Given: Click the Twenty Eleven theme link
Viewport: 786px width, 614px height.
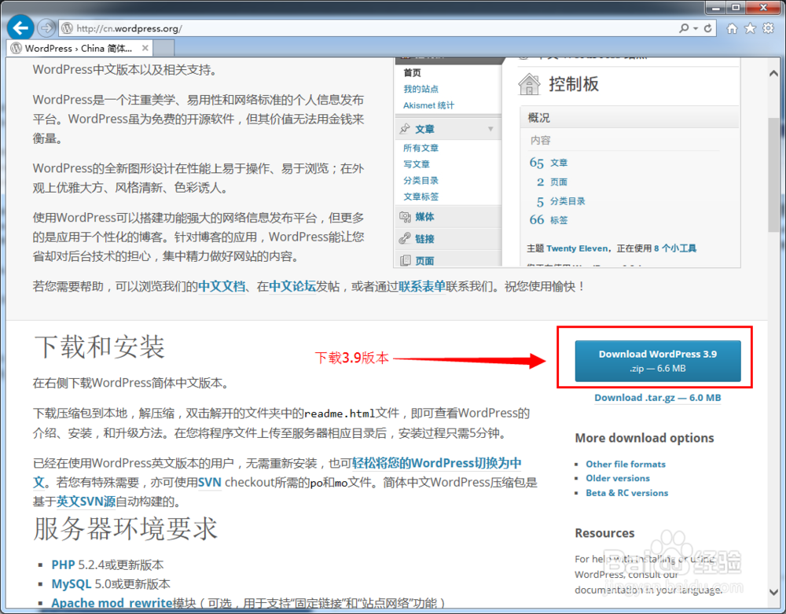Looking at the screenshot, I should 577,248.
